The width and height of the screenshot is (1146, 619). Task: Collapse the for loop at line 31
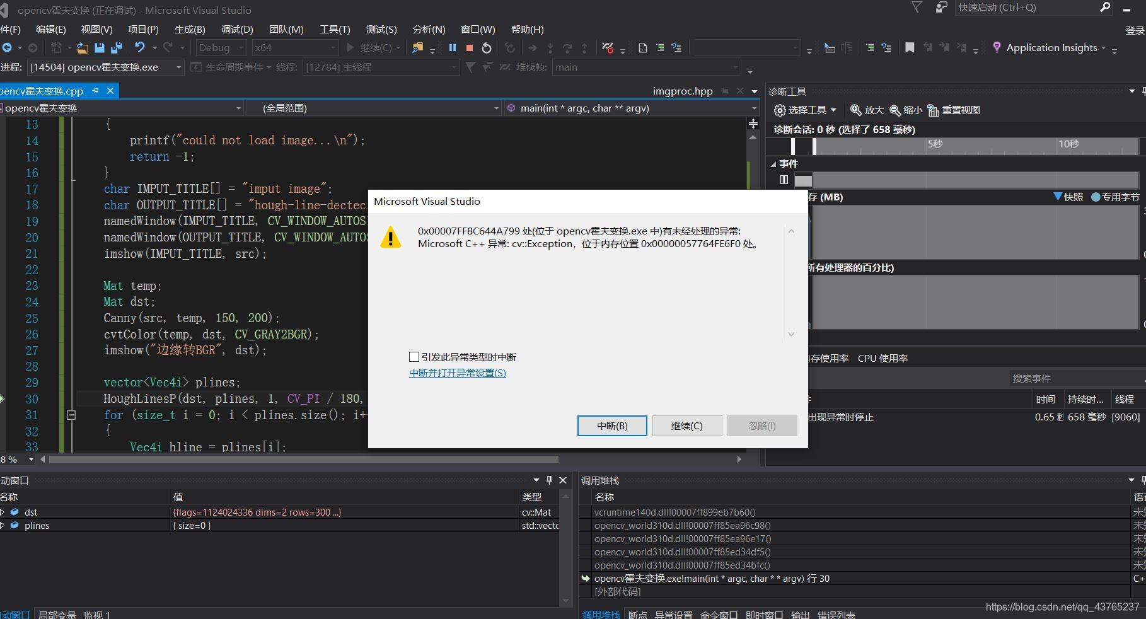[71, 415]
